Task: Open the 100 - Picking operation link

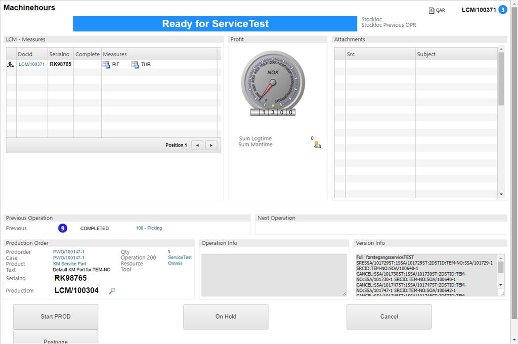Action: click(x=149, y=228)
